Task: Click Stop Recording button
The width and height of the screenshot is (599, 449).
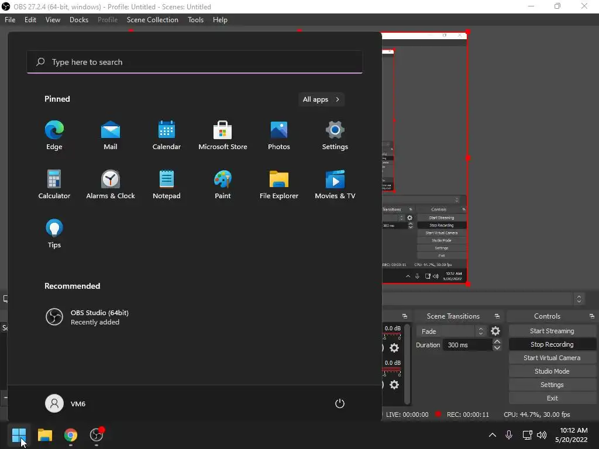Action: pos(552,344)
